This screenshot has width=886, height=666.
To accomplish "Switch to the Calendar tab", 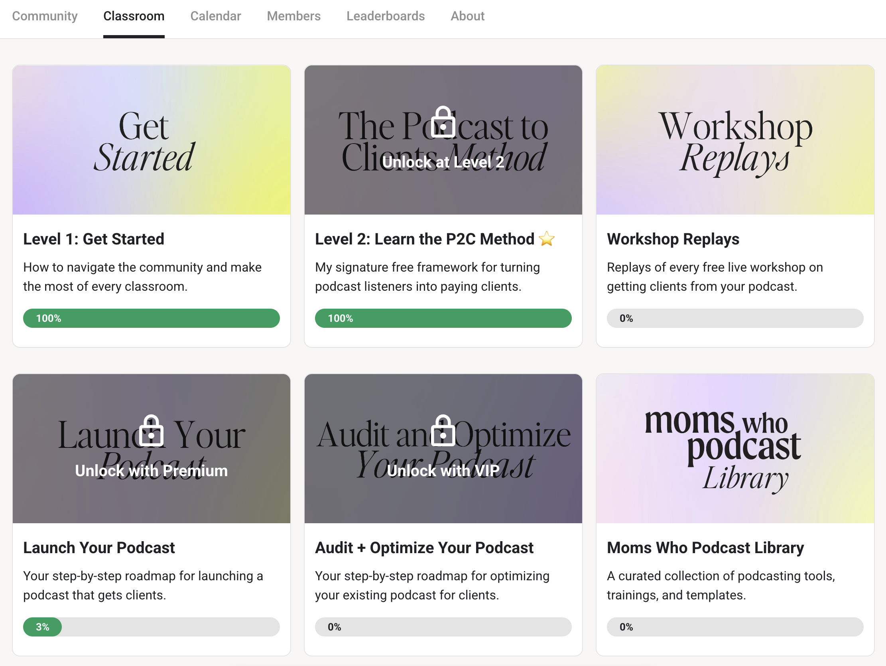I will 215,16.
